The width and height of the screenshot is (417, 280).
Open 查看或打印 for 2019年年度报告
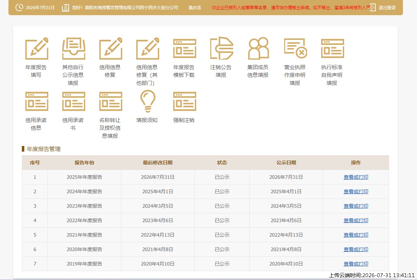pos(356,264)
